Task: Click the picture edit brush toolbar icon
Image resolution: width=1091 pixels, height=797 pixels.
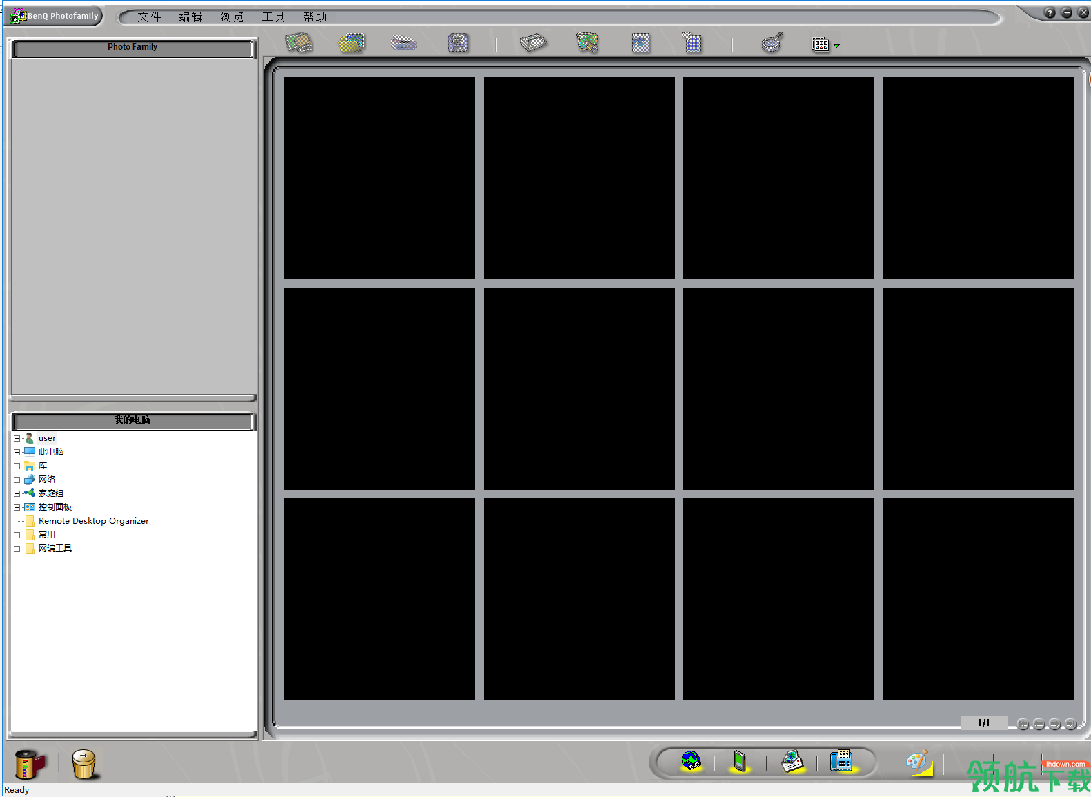Action: (x=587, y=43)
